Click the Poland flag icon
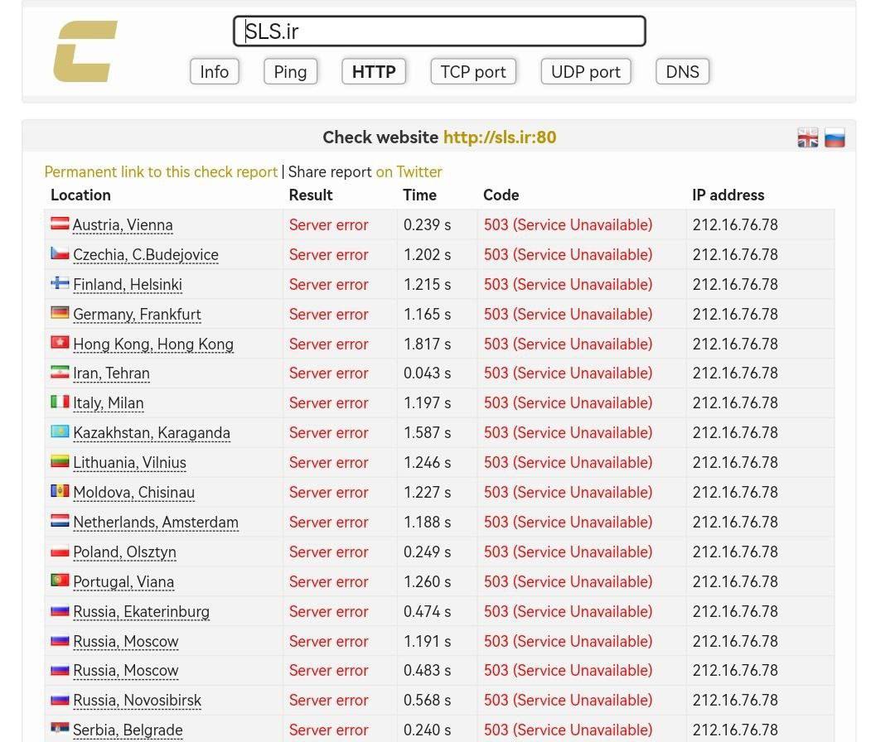Viewport: 895px width, 742px height. click(x=60, y=551)
